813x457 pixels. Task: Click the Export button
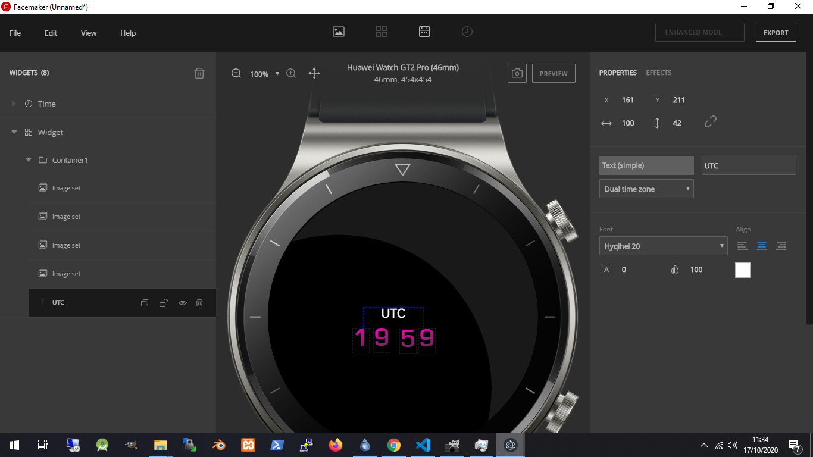point(776,32)
